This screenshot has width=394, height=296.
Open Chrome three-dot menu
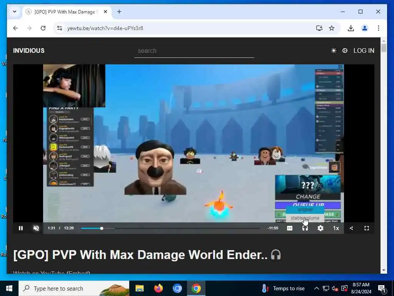(379, 28)
